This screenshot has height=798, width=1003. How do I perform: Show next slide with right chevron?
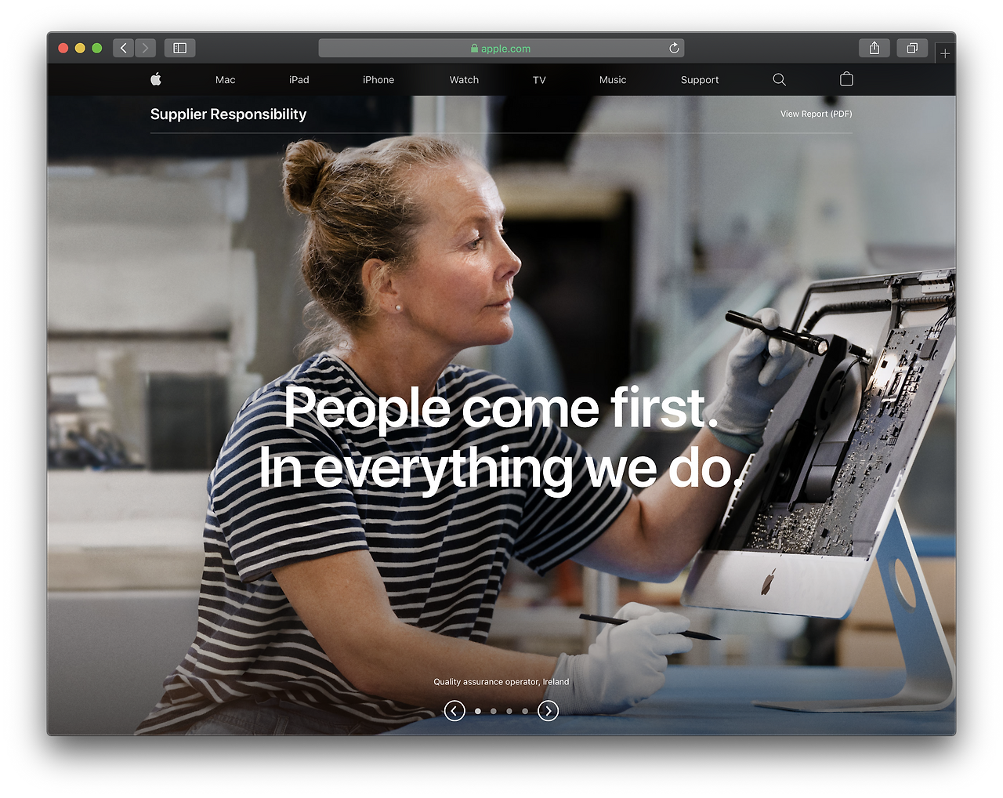pos(549,711)
